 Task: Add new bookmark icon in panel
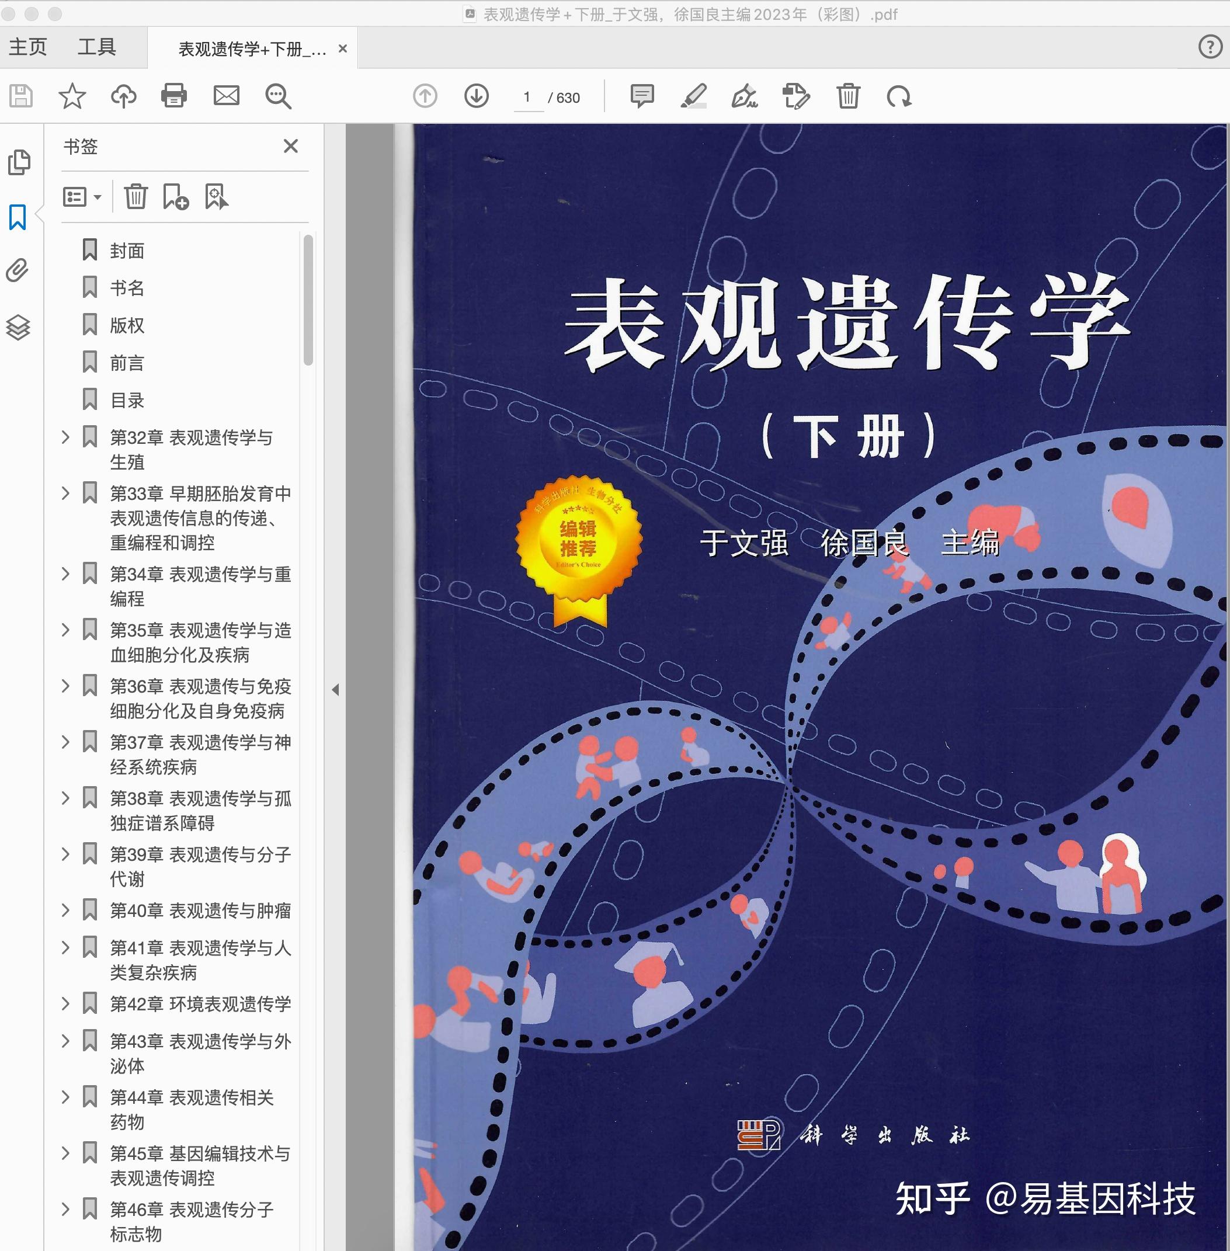[175, 196]
